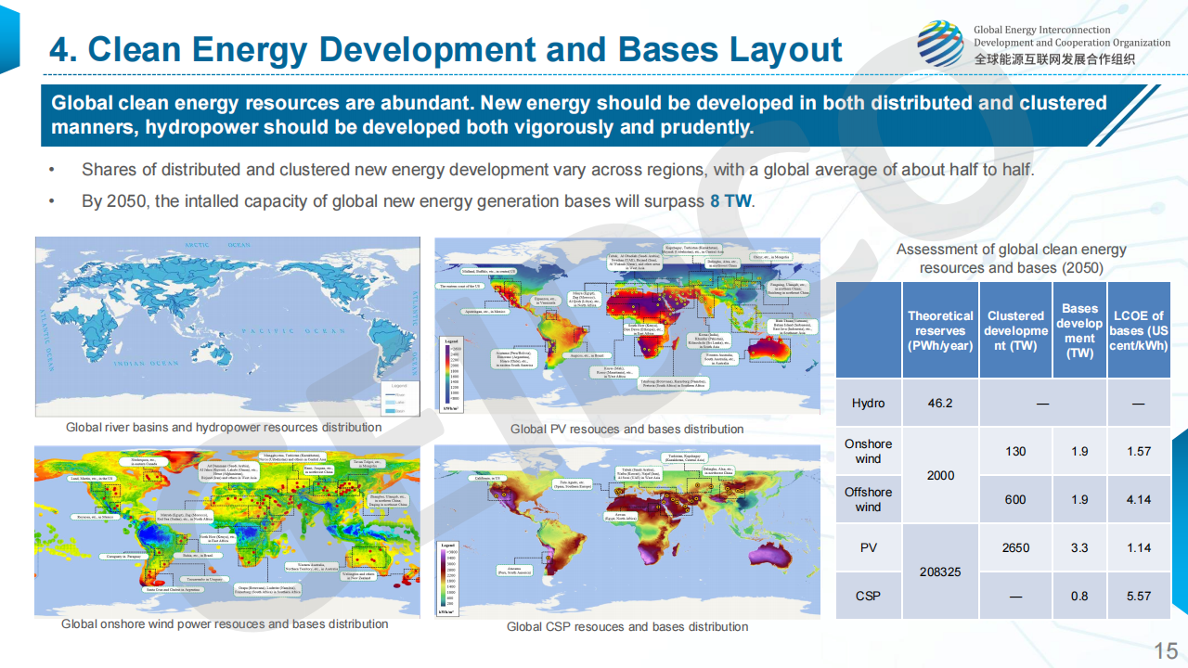This screenshot has height=668, width=1188.
Task: Select the global river basins hydropower map
Action: click(227, 327)
